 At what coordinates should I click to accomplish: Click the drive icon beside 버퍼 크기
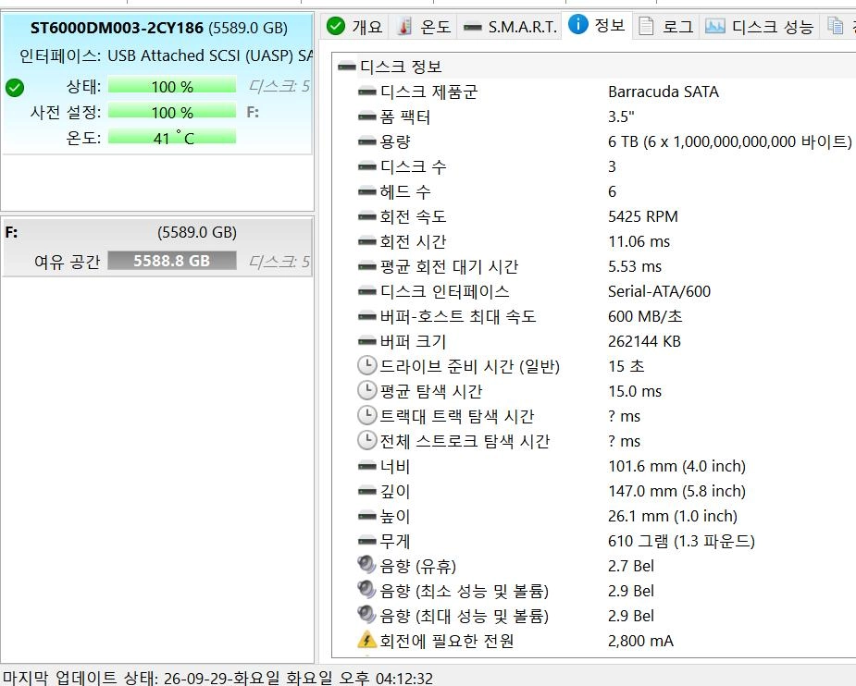(x=366, y=342)
